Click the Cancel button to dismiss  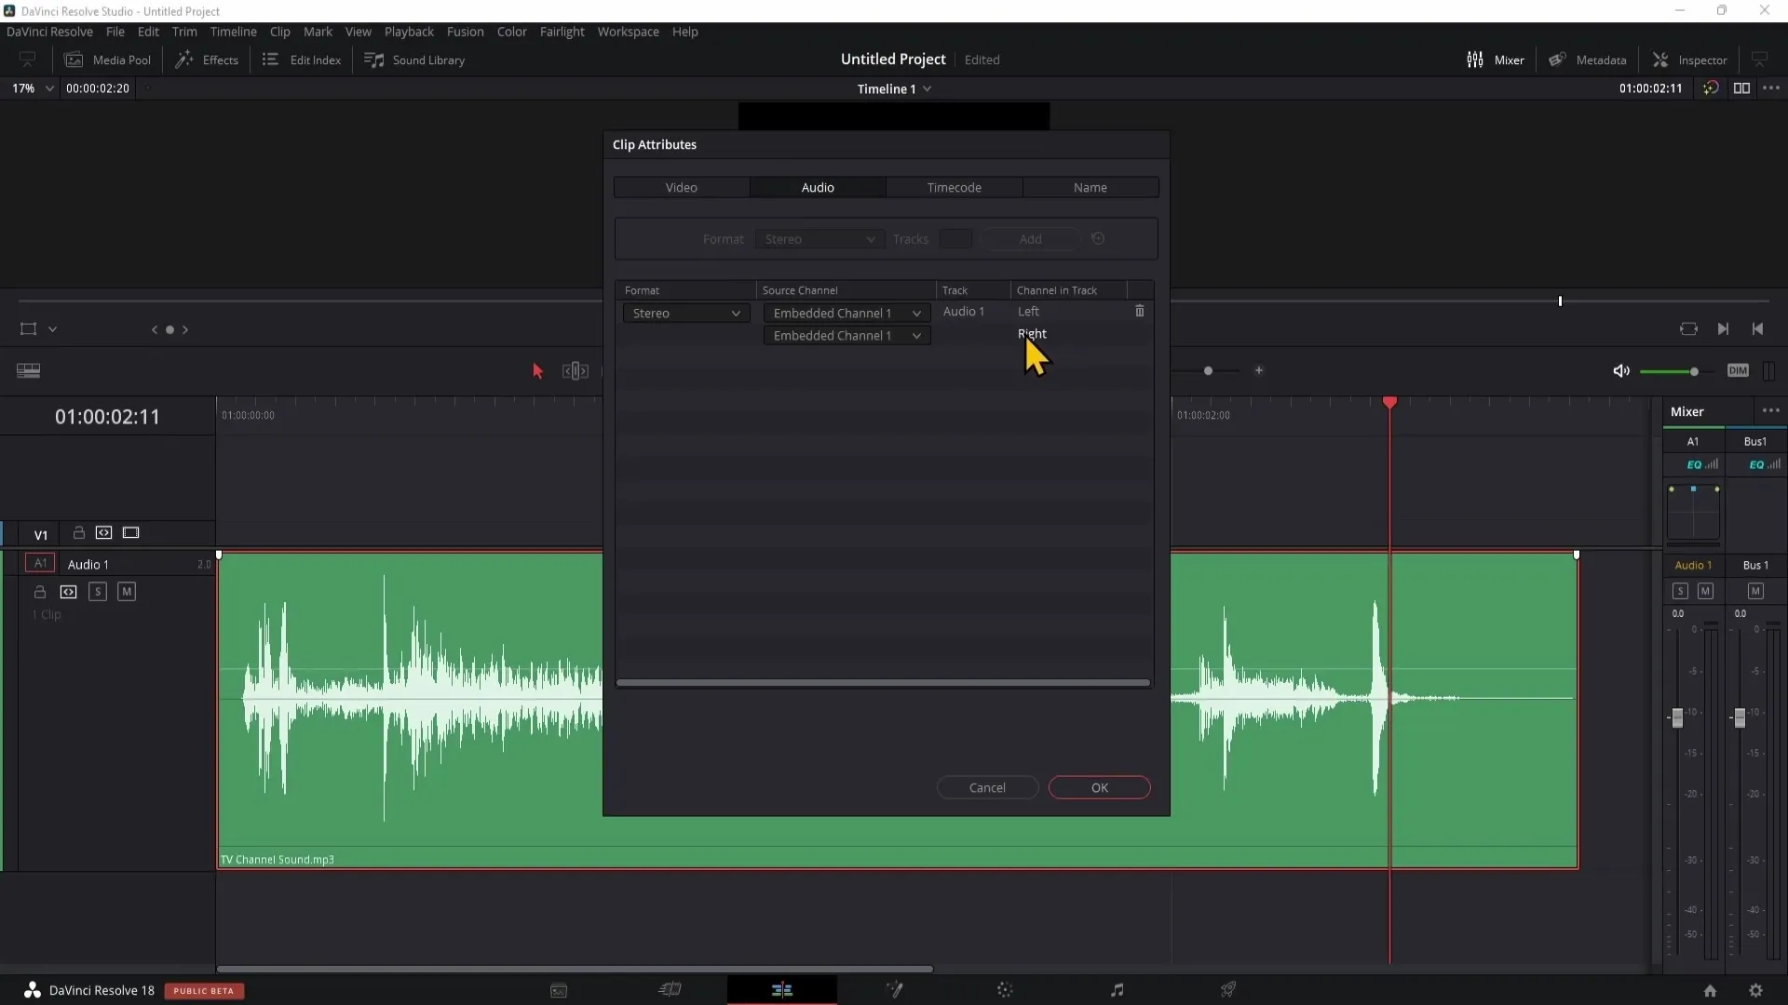(x=987, y=788)
